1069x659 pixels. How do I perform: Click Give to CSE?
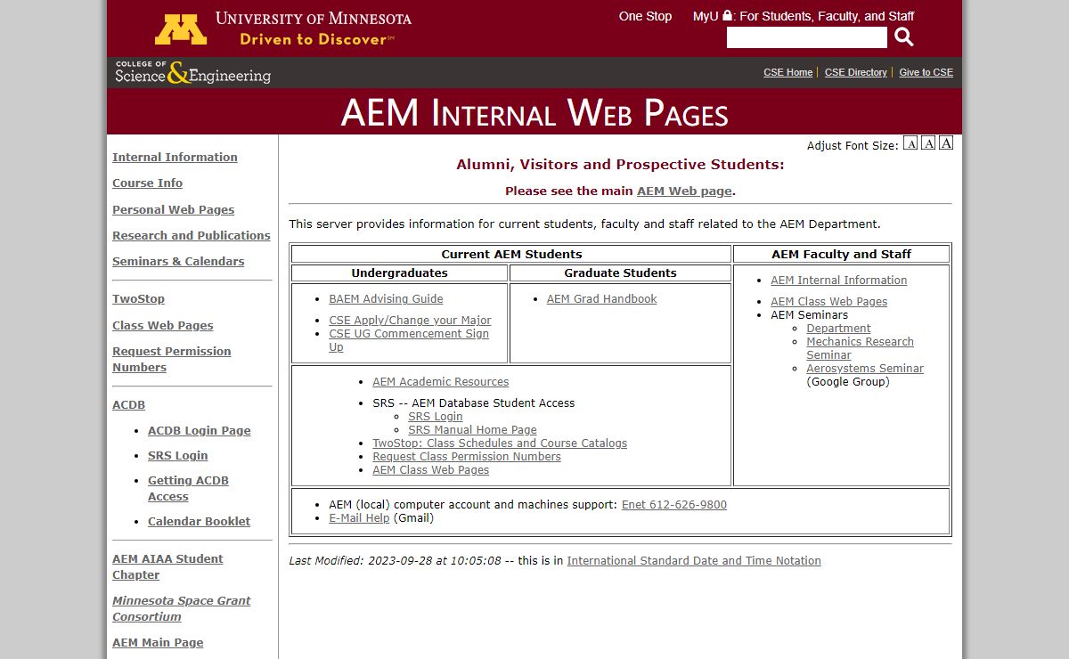tap(926, 72)
